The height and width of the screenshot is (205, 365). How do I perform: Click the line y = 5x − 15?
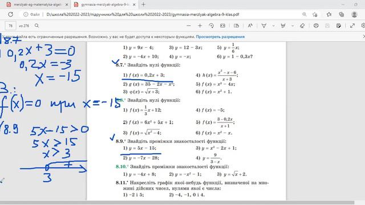tap(139, 148)
